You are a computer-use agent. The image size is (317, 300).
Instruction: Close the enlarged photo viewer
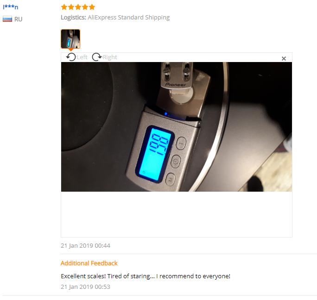point(284,59)
